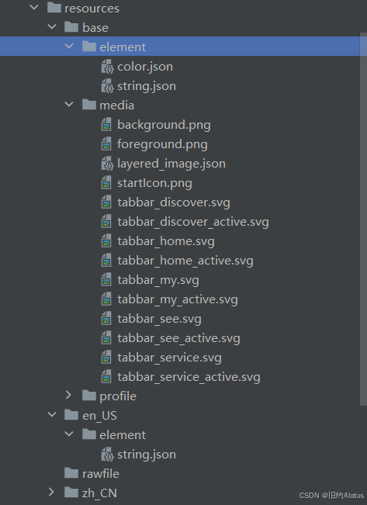This screenshot has width=367, height=505.
Task: Click the background.png image icon
Action: coord(106,125)
